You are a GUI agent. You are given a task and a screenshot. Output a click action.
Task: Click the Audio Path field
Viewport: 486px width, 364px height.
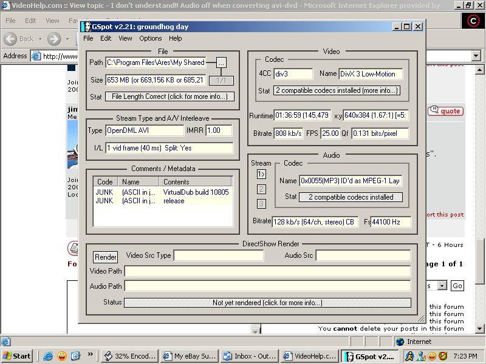pyautogui.click(x=267, y=286)
